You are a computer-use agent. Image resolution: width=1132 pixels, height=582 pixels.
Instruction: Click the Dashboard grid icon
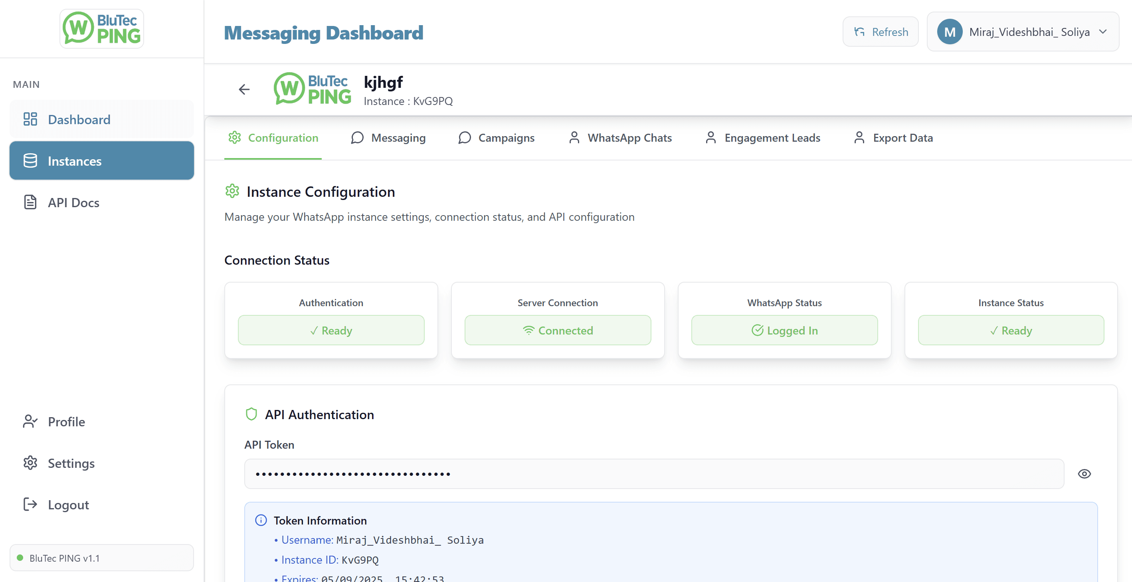30,119
